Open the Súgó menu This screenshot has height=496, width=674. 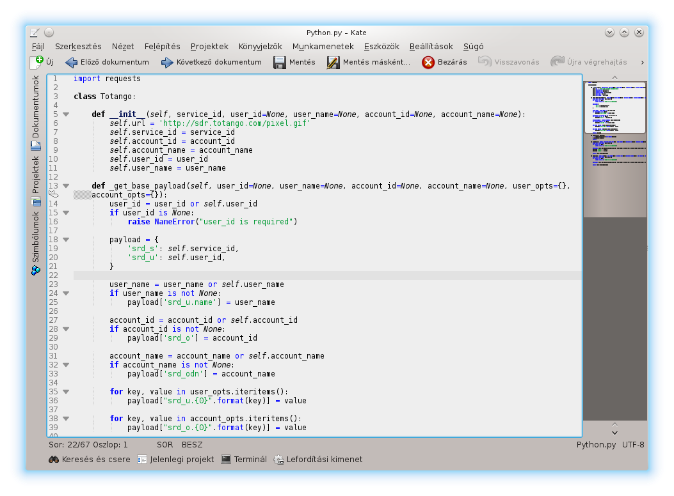(473, 46)
